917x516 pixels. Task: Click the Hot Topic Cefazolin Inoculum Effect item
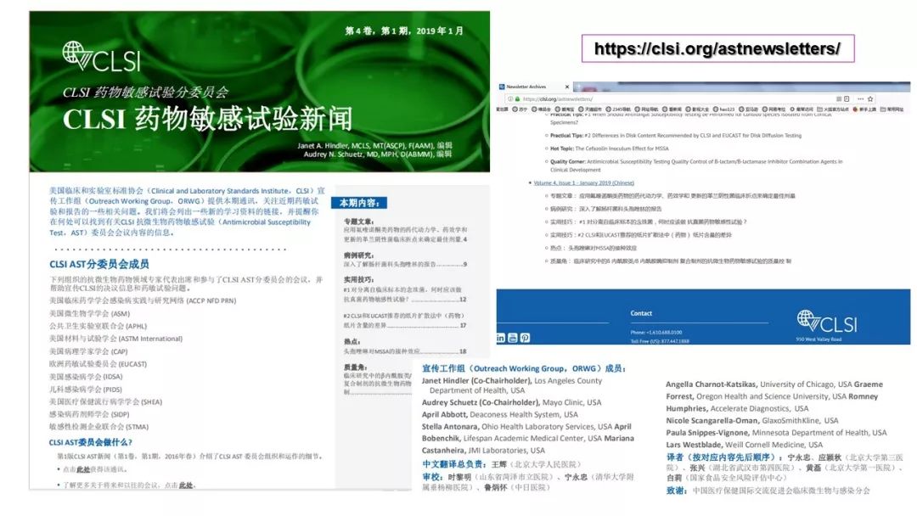click(609, 149)
